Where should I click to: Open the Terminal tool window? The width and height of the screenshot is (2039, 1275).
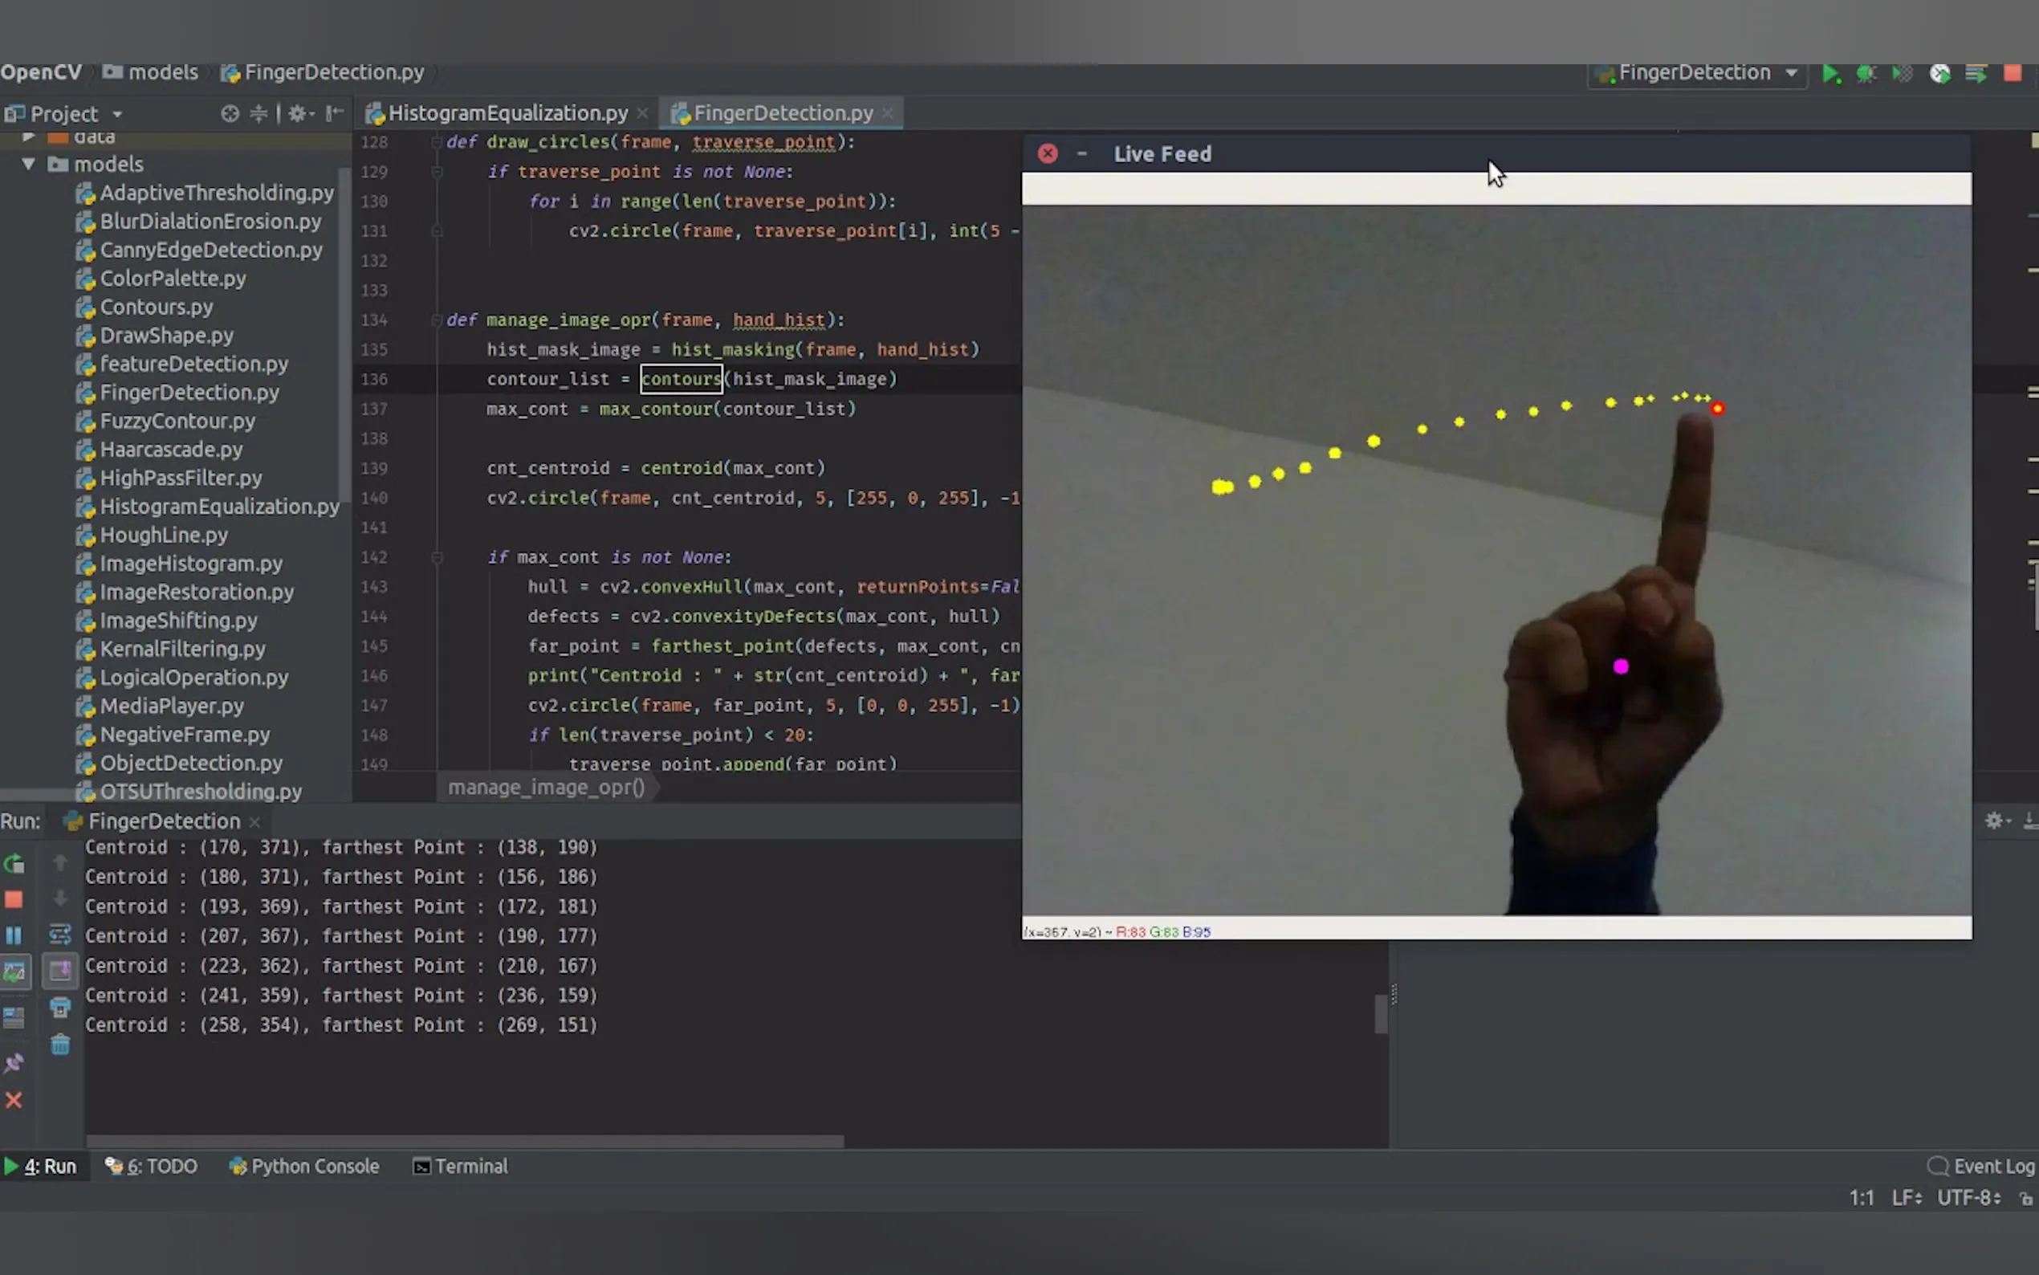pyautogui.click(x=460, y=1167)
